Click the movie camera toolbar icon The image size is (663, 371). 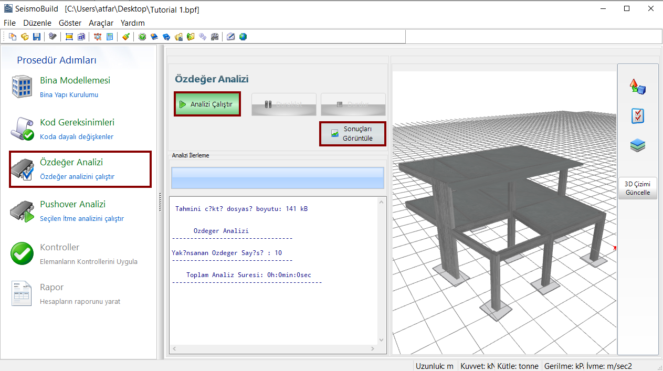pyautogui.click(x=214, y=37)
